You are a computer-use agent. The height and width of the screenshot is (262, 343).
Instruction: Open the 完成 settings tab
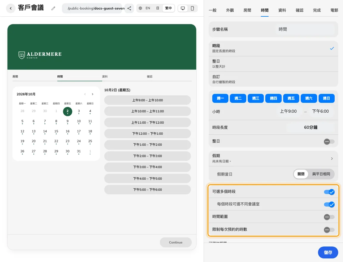coord(317,10)
